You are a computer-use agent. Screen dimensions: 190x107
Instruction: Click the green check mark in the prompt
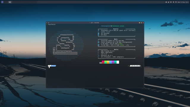pos(128,66)
